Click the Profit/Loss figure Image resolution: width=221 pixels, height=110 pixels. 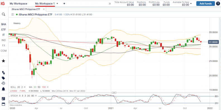156,5
